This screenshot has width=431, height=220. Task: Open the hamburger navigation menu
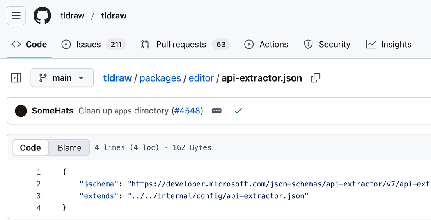(x=16, y=16)
